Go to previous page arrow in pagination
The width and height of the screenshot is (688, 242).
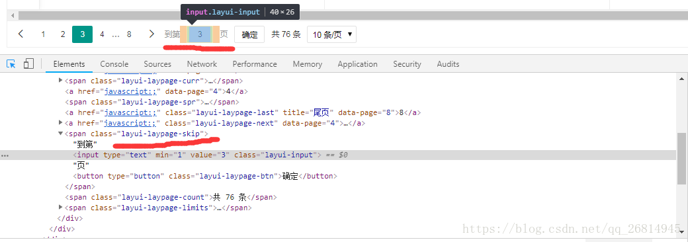tap(21, 34)
